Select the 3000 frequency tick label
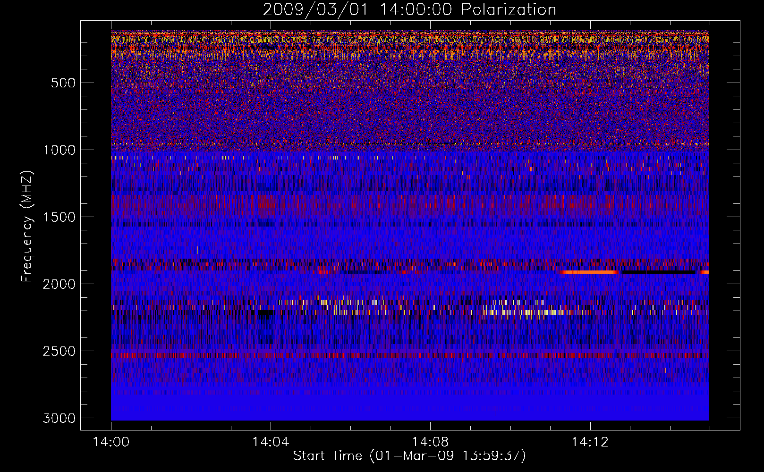This screenshot has width=764, height=472. [59, 418]
